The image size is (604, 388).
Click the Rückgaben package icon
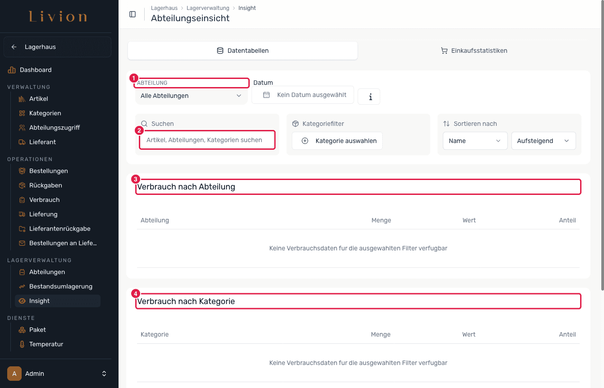[x=22, y=185]
